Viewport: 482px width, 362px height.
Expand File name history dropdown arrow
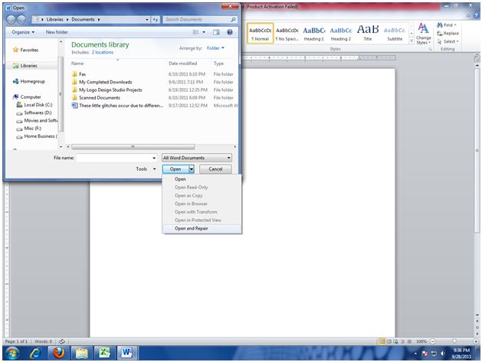[154, 158]
